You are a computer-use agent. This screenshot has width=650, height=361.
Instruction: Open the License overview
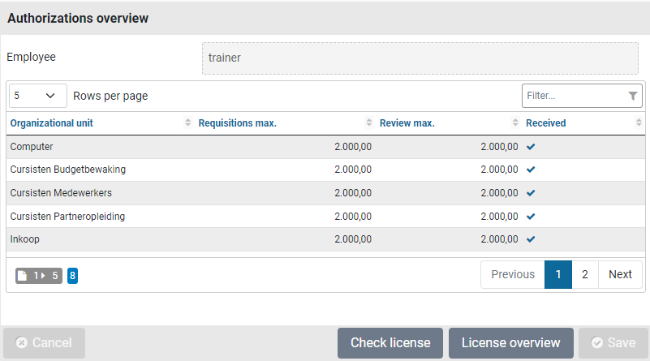510,343
